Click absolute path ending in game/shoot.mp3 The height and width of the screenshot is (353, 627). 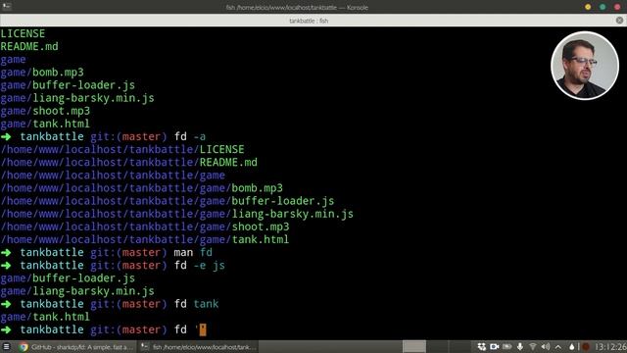pyautogui.click(x=145, y=227)
